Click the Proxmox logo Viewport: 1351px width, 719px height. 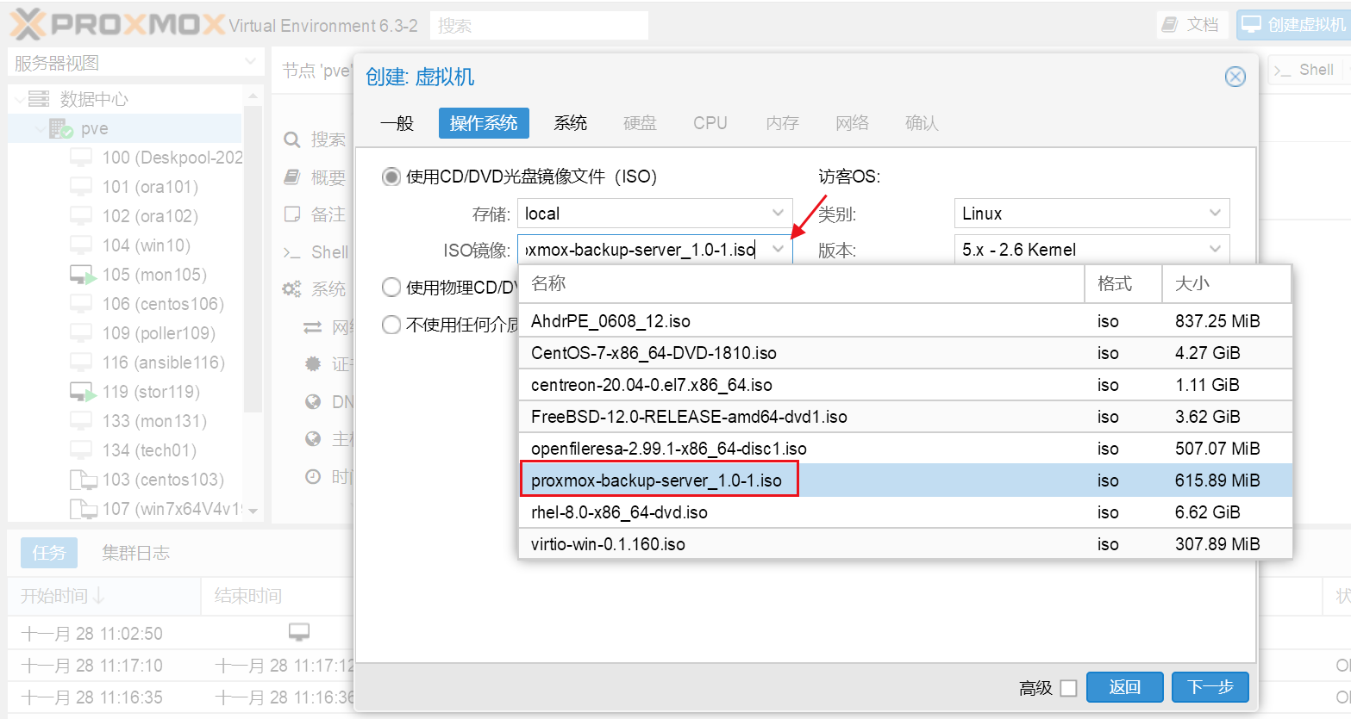click(x=117, y=24)
